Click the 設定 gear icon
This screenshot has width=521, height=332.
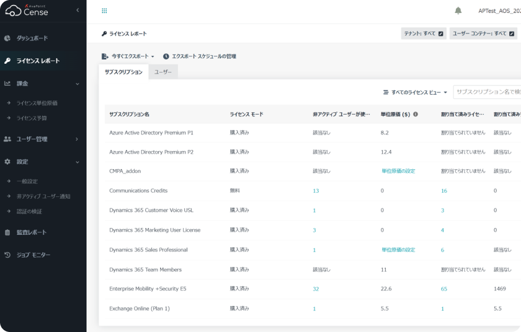tap(7, 162)
